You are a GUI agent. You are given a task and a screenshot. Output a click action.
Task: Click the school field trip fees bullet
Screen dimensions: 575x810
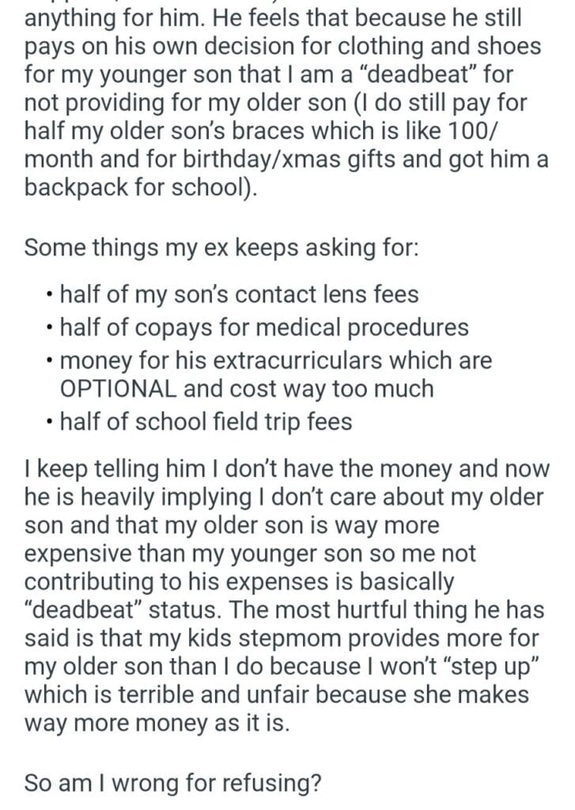click(x=206, y=422)
